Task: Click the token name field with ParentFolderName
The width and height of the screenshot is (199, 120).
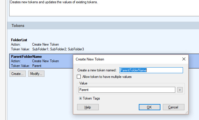Action: tap(151, 70)
